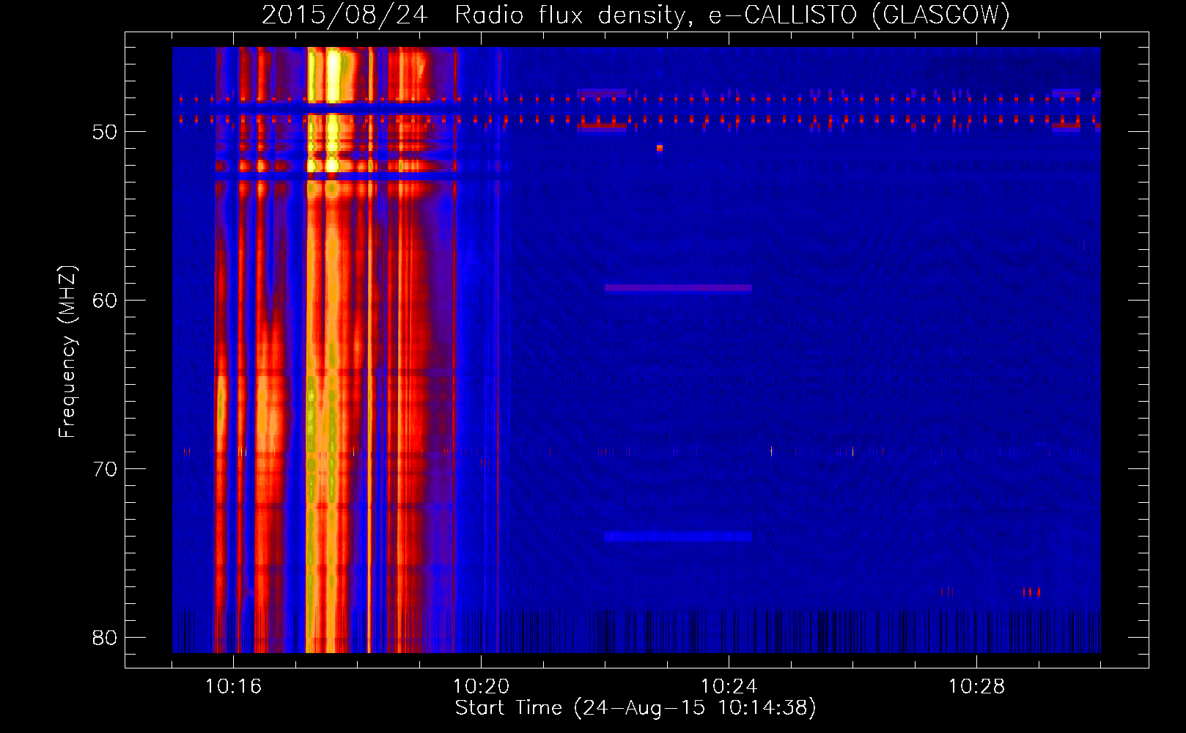
Task: Click the 10:20 time tick label
Action: point(481,687)
